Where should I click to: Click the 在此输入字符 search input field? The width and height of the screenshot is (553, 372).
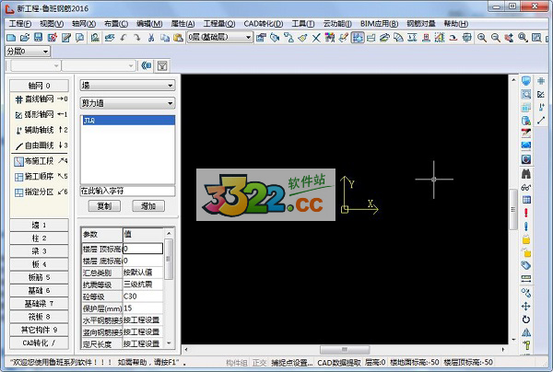pyautogui.click(x=127, y=192)
